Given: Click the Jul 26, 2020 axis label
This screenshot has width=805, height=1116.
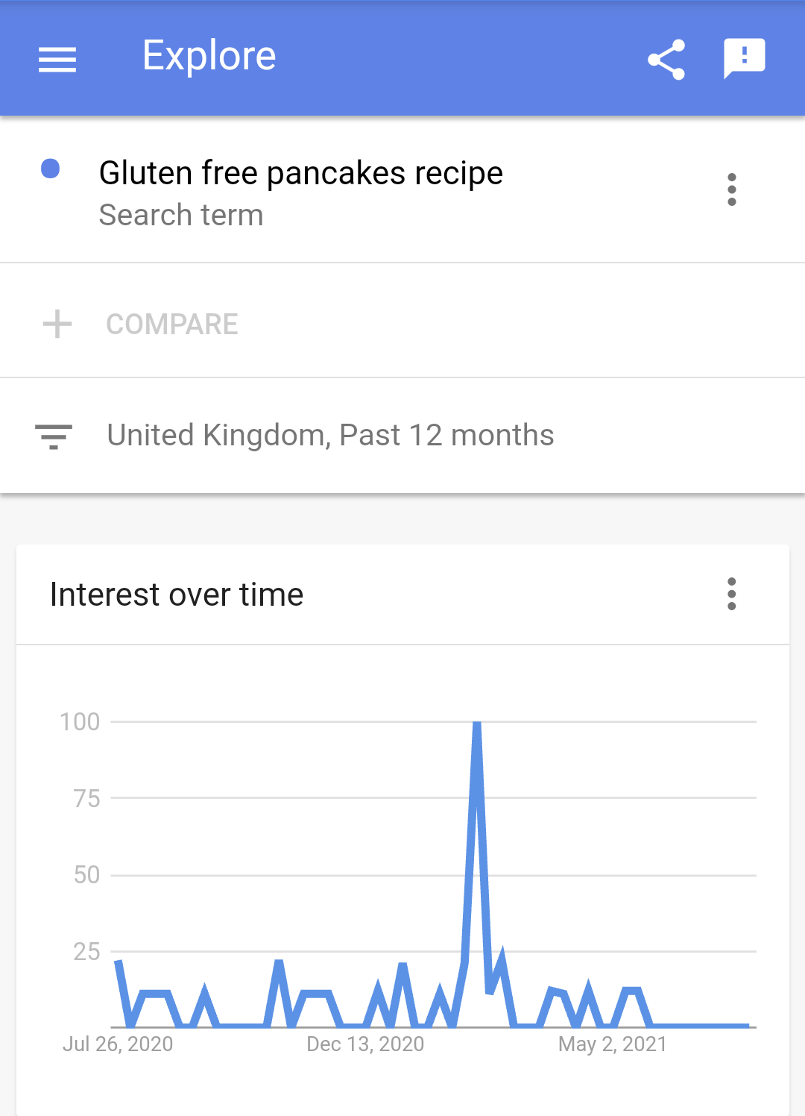Looking at the screenshot, I should [x=118, y=1044].
